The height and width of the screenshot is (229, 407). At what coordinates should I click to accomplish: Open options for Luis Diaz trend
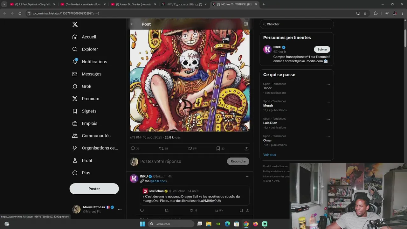(328, 120)
